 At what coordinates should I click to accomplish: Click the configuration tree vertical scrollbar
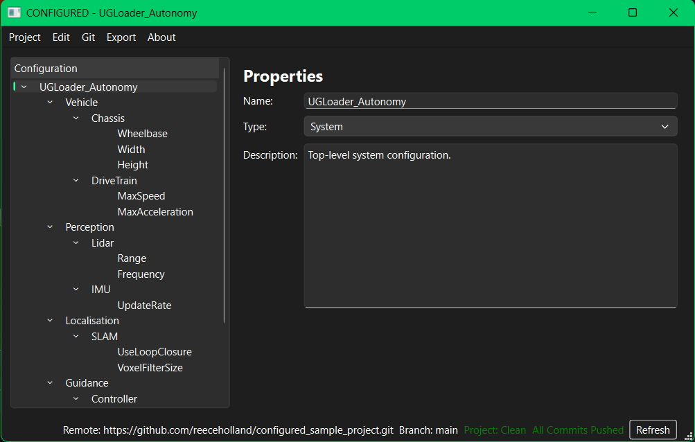[225, 195]
